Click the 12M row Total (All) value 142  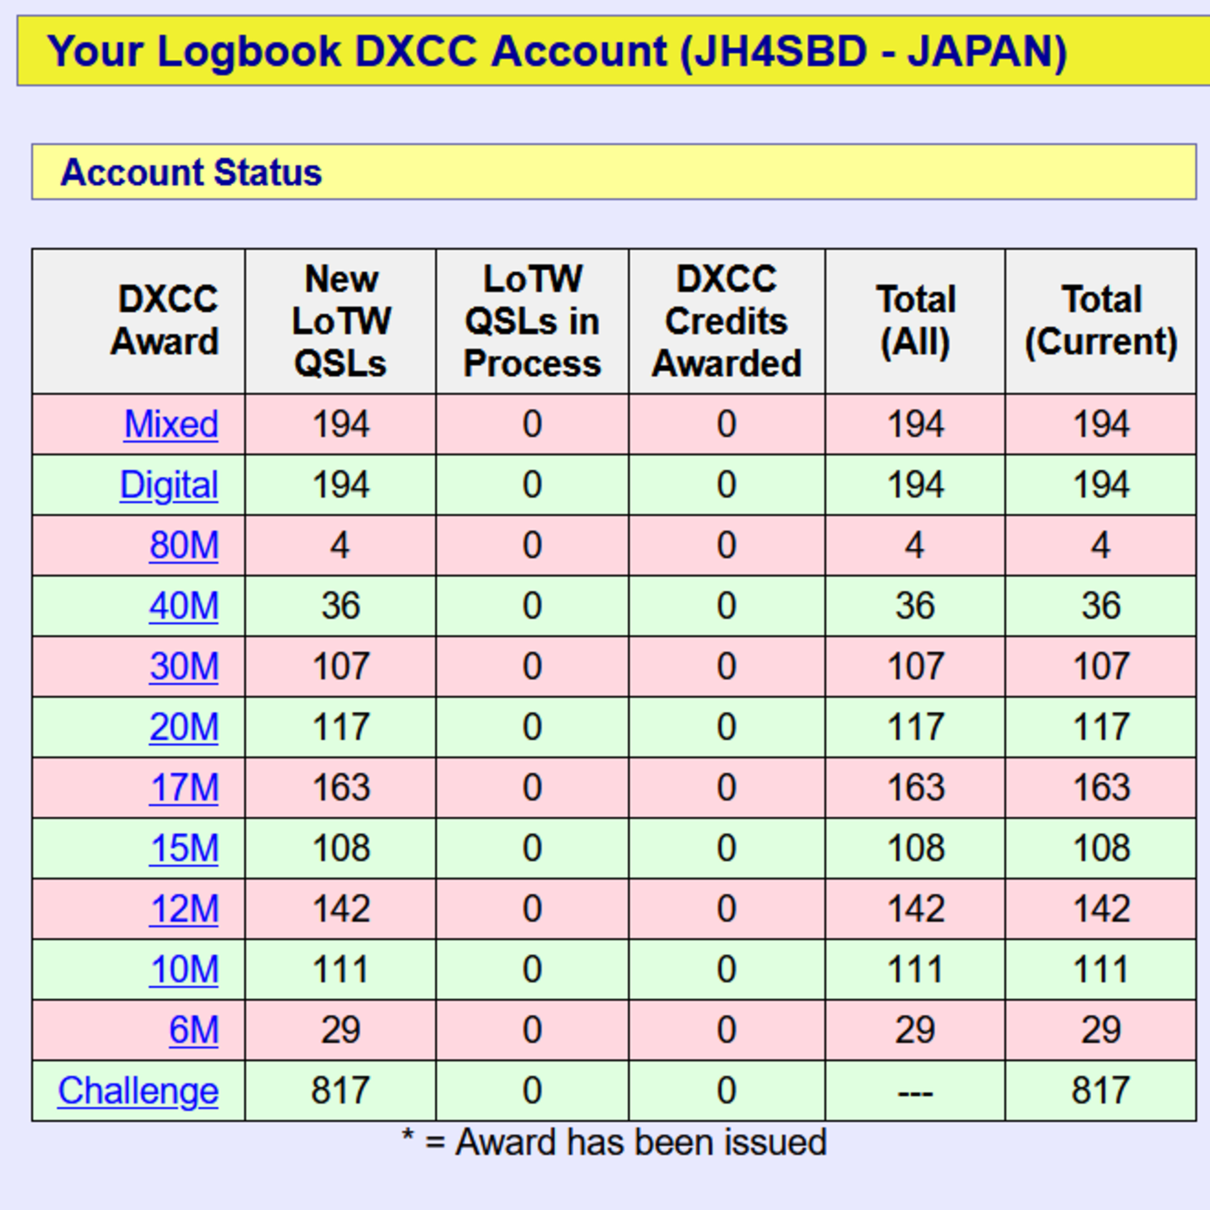pyautogui.click(x=916, y=909)
